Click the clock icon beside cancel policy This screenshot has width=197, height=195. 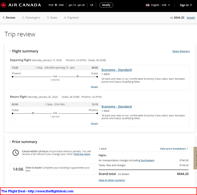(16, 153)
